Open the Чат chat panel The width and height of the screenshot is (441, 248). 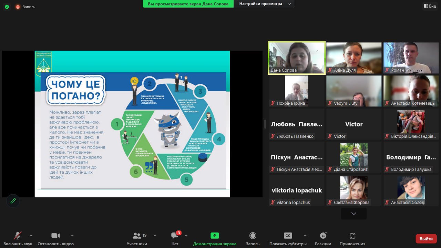click(x=175, y=239)
